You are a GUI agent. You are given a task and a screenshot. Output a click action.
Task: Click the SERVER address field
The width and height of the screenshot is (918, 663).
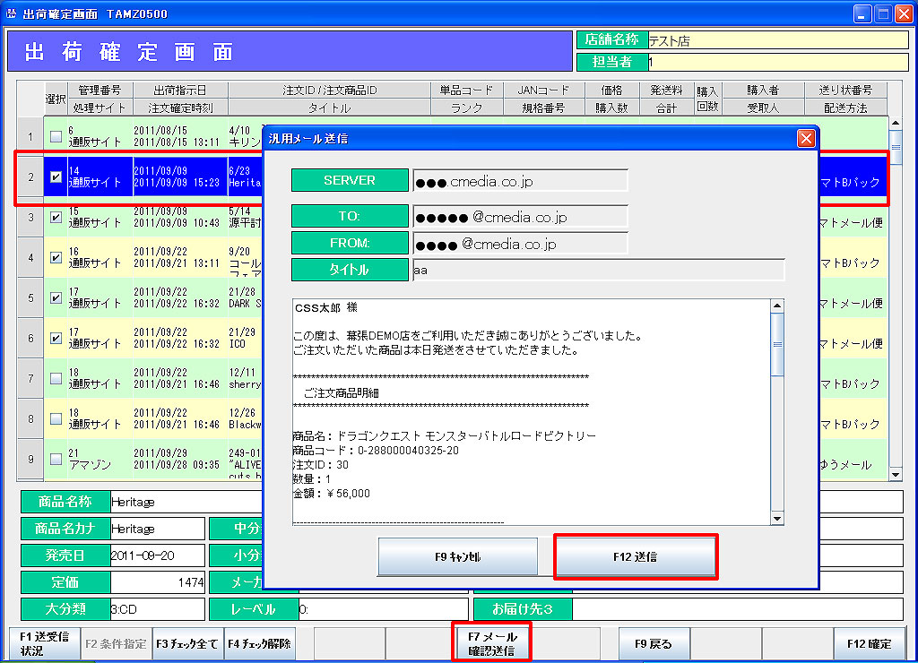[x=520, y=181]
